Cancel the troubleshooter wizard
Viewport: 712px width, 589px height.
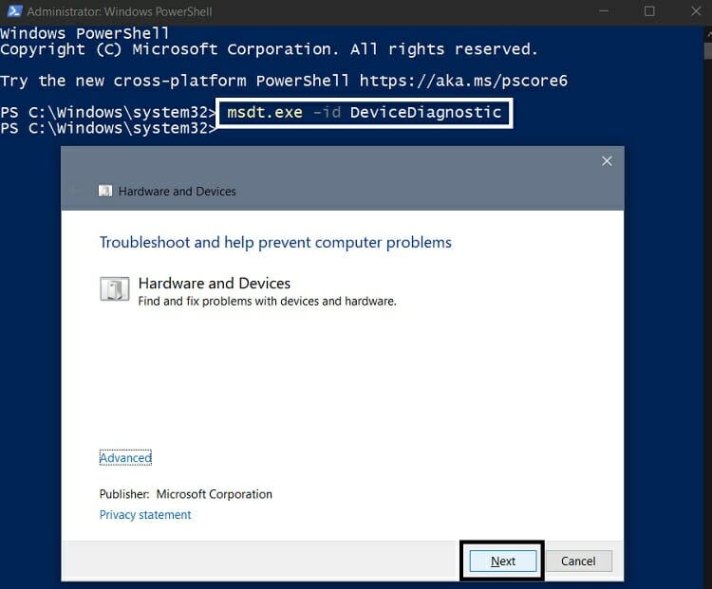click(578, 561)
